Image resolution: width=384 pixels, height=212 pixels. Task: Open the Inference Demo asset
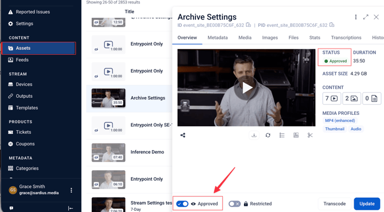[x=147, y=152]
